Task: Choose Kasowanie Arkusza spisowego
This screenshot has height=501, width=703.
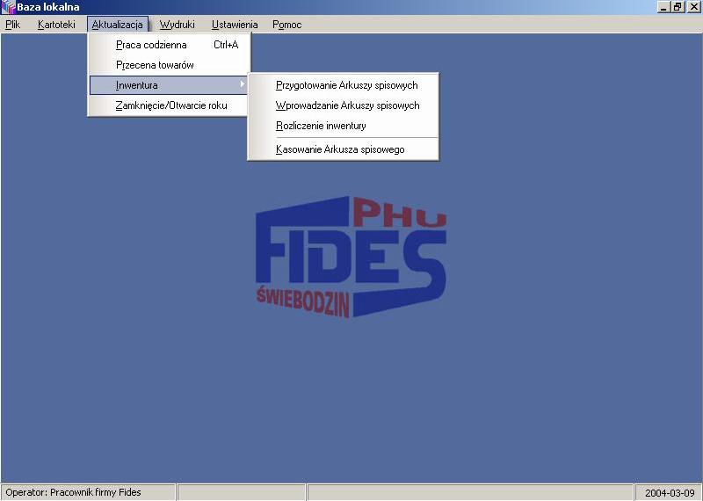Action: pos(344,149)
